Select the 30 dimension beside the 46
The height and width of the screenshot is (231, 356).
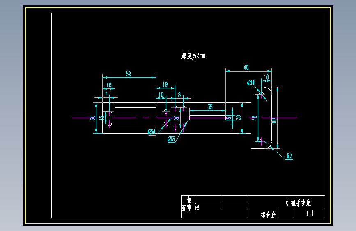[238, 117]
